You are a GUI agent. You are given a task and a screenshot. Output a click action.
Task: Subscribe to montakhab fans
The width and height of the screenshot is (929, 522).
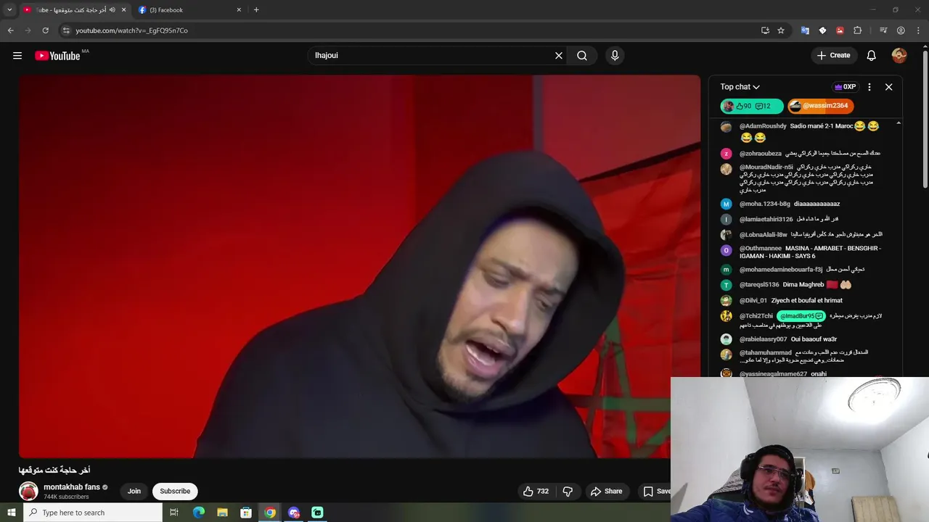point(175,491)
